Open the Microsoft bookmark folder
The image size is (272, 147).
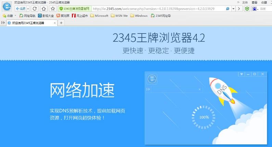99,16
